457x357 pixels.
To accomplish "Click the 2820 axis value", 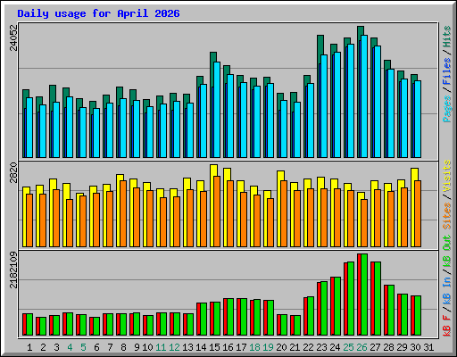I will click(13, 172).
